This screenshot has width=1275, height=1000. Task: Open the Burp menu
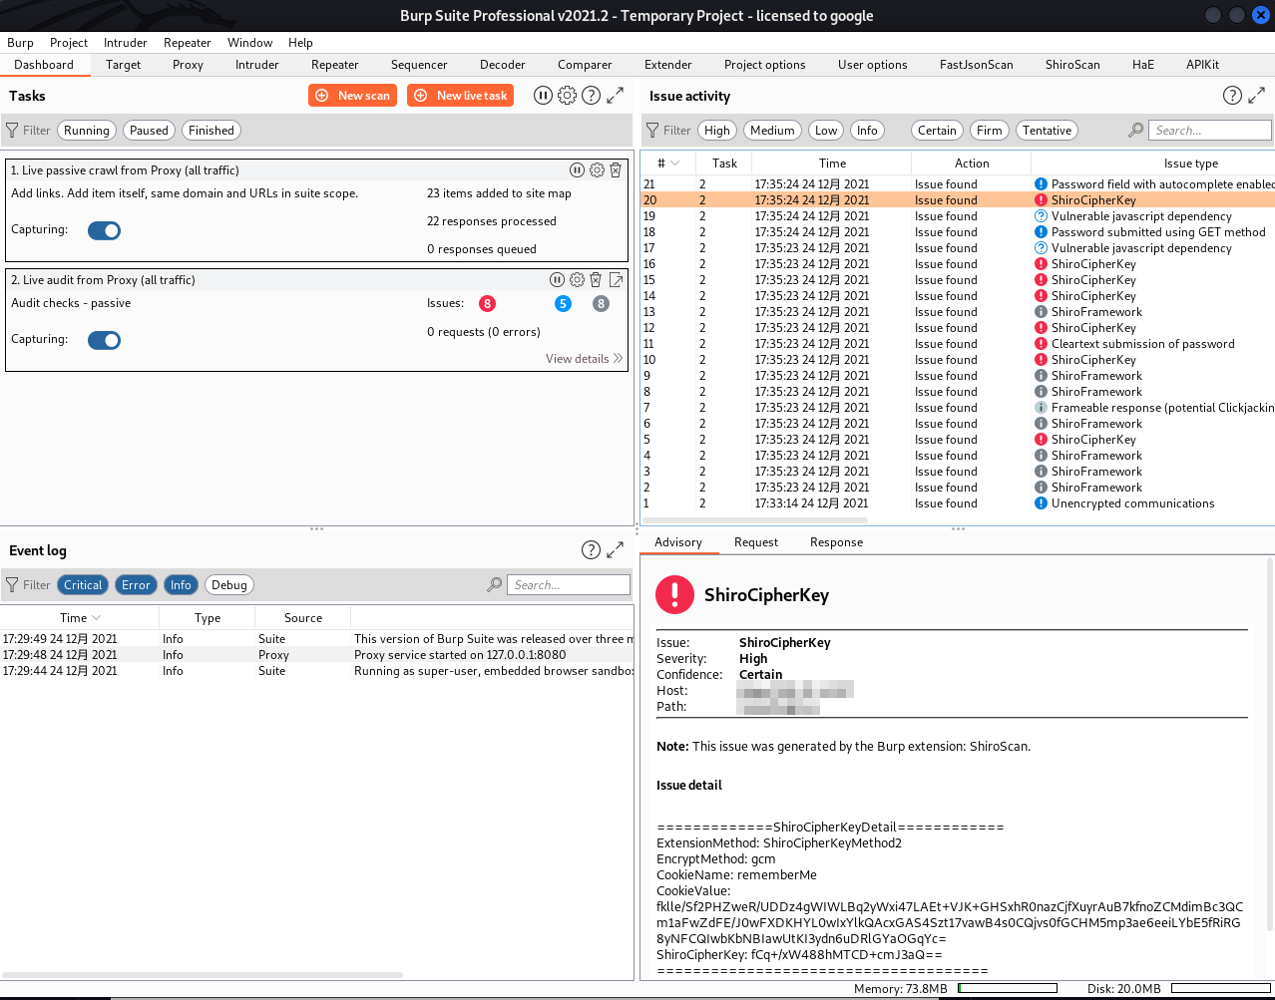coord(20,42)
